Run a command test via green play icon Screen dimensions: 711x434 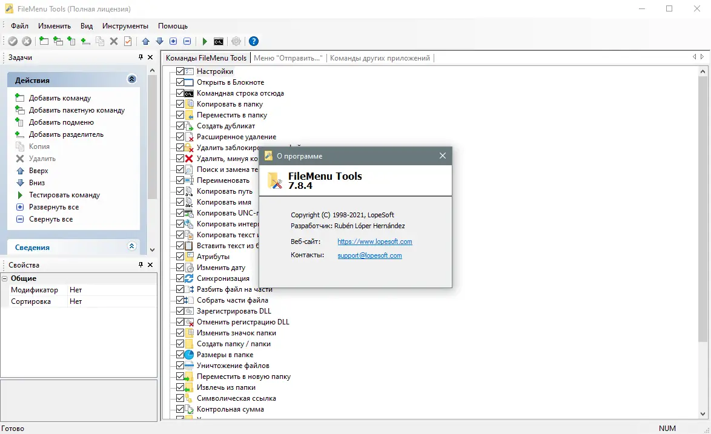click(x=204, y=41)
